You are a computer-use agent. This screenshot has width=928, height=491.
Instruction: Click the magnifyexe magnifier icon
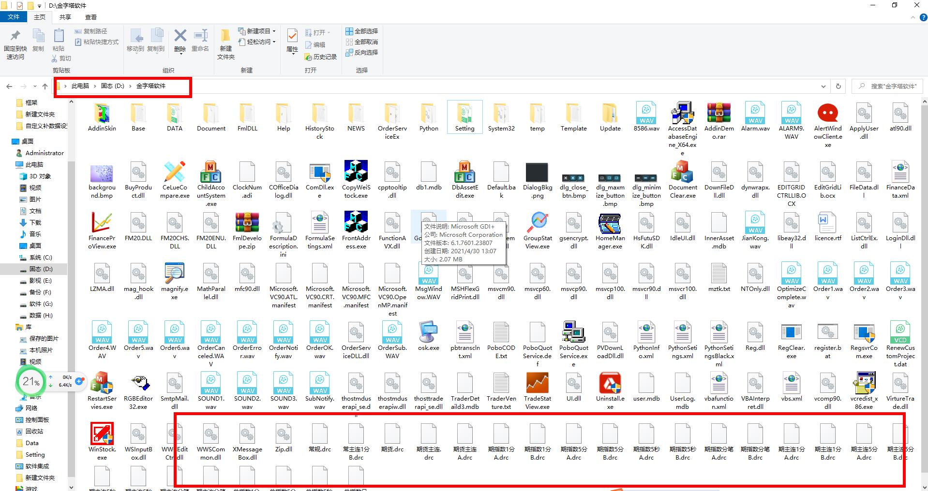(x=174, y=274)
